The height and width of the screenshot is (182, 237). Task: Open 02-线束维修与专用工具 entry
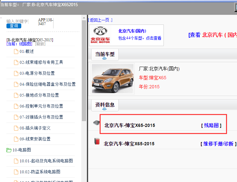coord(41,62)
